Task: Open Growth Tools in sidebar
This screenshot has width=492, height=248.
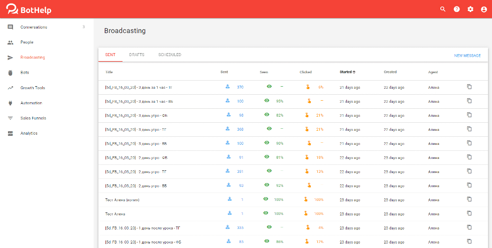Action: pos(33,88)
